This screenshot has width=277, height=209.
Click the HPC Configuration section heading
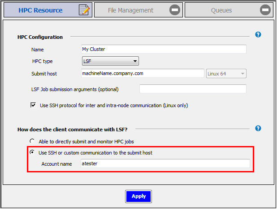pos(40,37)
